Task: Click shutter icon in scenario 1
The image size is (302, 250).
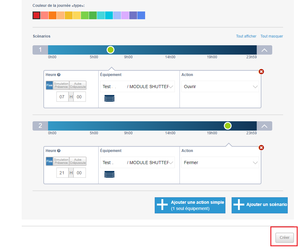Action: tap(109, 98)
